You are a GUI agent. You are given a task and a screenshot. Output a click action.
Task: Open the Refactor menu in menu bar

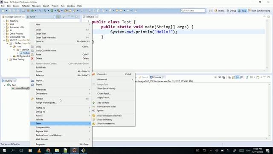pyautogui.click(x=26, y=6)
